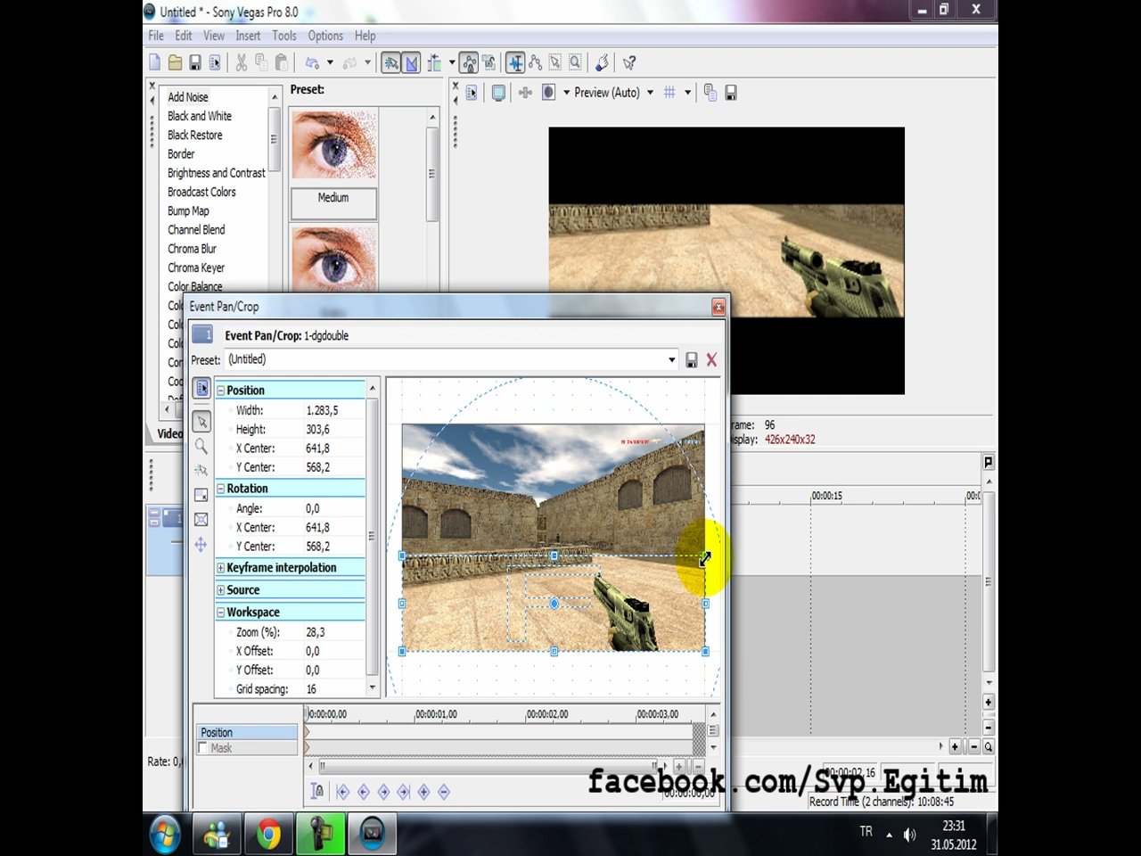
Task: Select the Envelope Edit tool
Action: pos(535,62)
